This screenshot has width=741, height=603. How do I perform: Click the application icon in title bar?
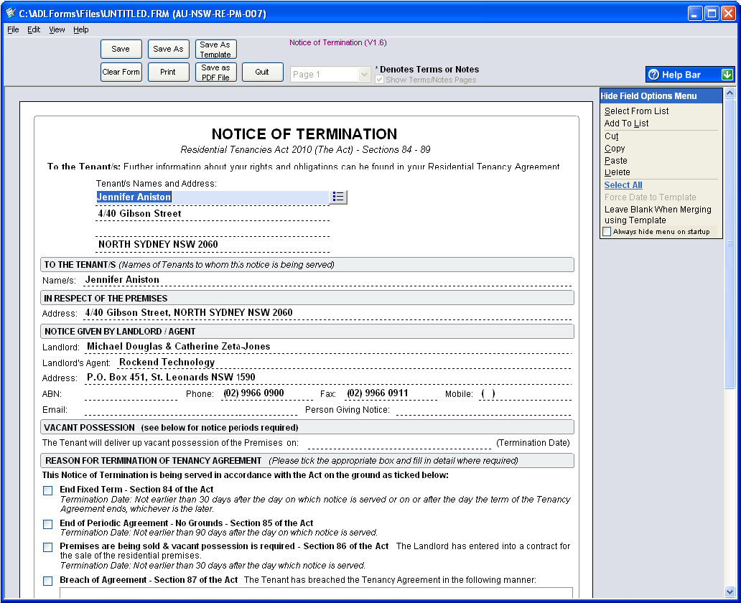9,14
